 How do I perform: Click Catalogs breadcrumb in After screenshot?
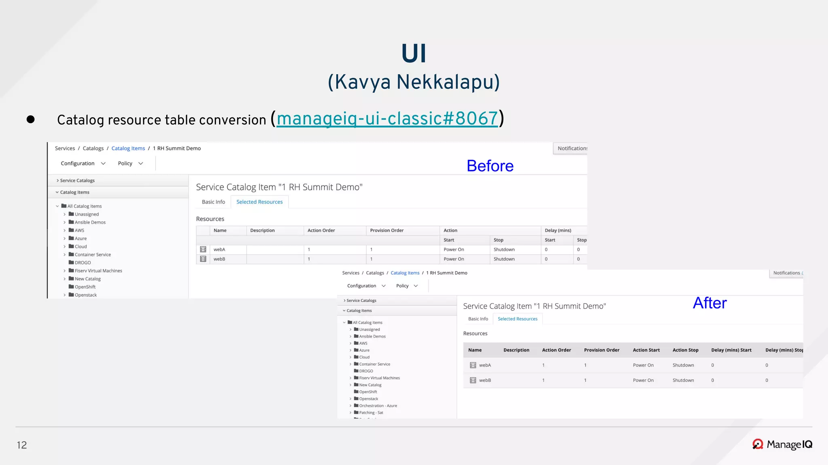click(375, 273)
